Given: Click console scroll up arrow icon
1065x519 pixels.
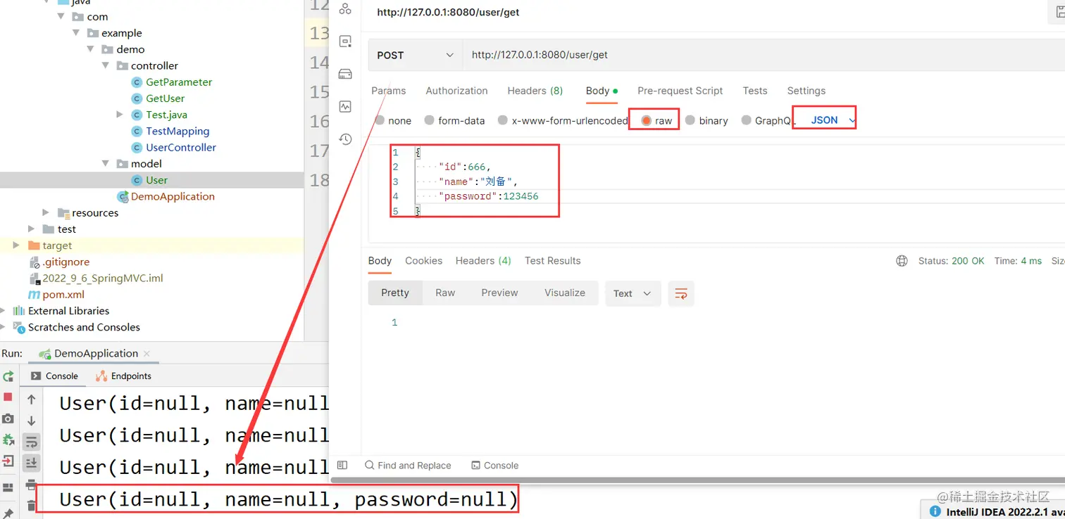Looking at the screenshot, I should tap(32, 399).
